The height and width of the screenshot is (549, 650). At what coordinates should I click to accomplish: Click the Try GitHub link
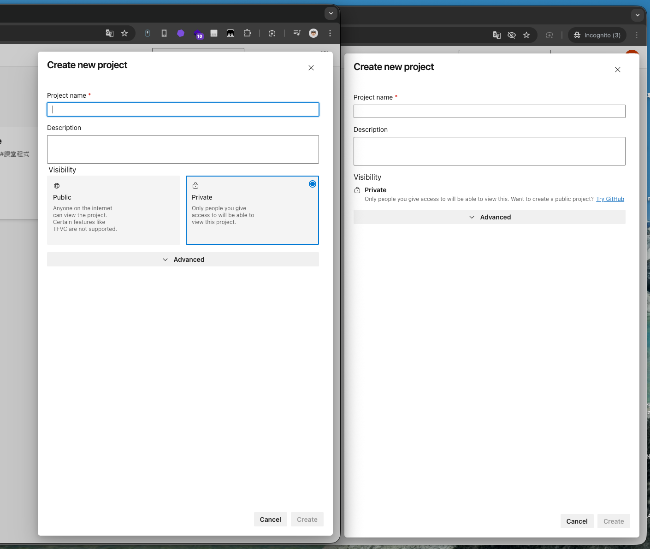610,199
